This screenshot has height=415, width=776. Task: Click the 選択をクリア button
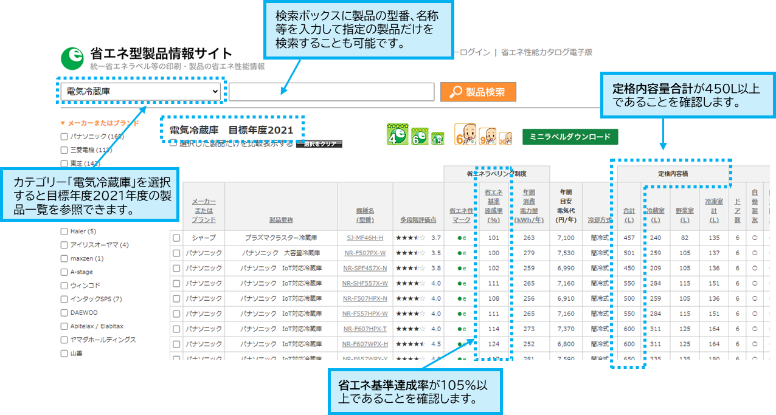tap(319, 144)
